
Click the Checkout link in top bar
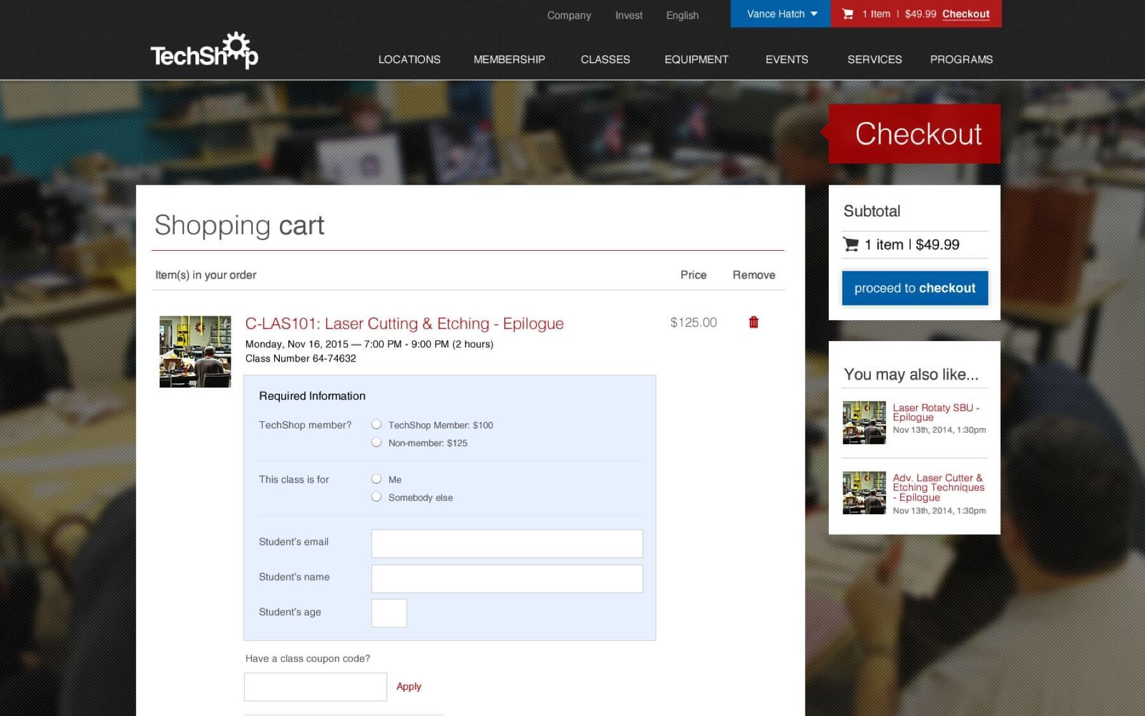tap(966, 14)
